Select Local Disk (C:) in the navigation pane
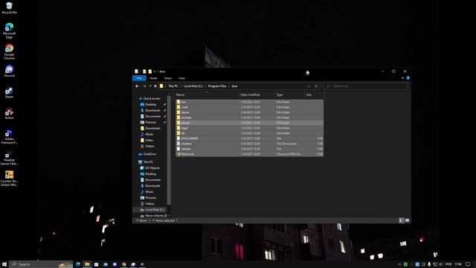 [x=155, y=210]
